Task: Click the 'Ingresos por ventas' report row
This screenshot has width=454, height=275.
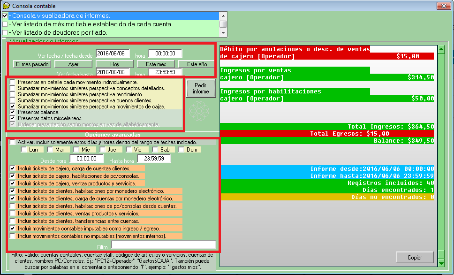Action: [327, 74]
